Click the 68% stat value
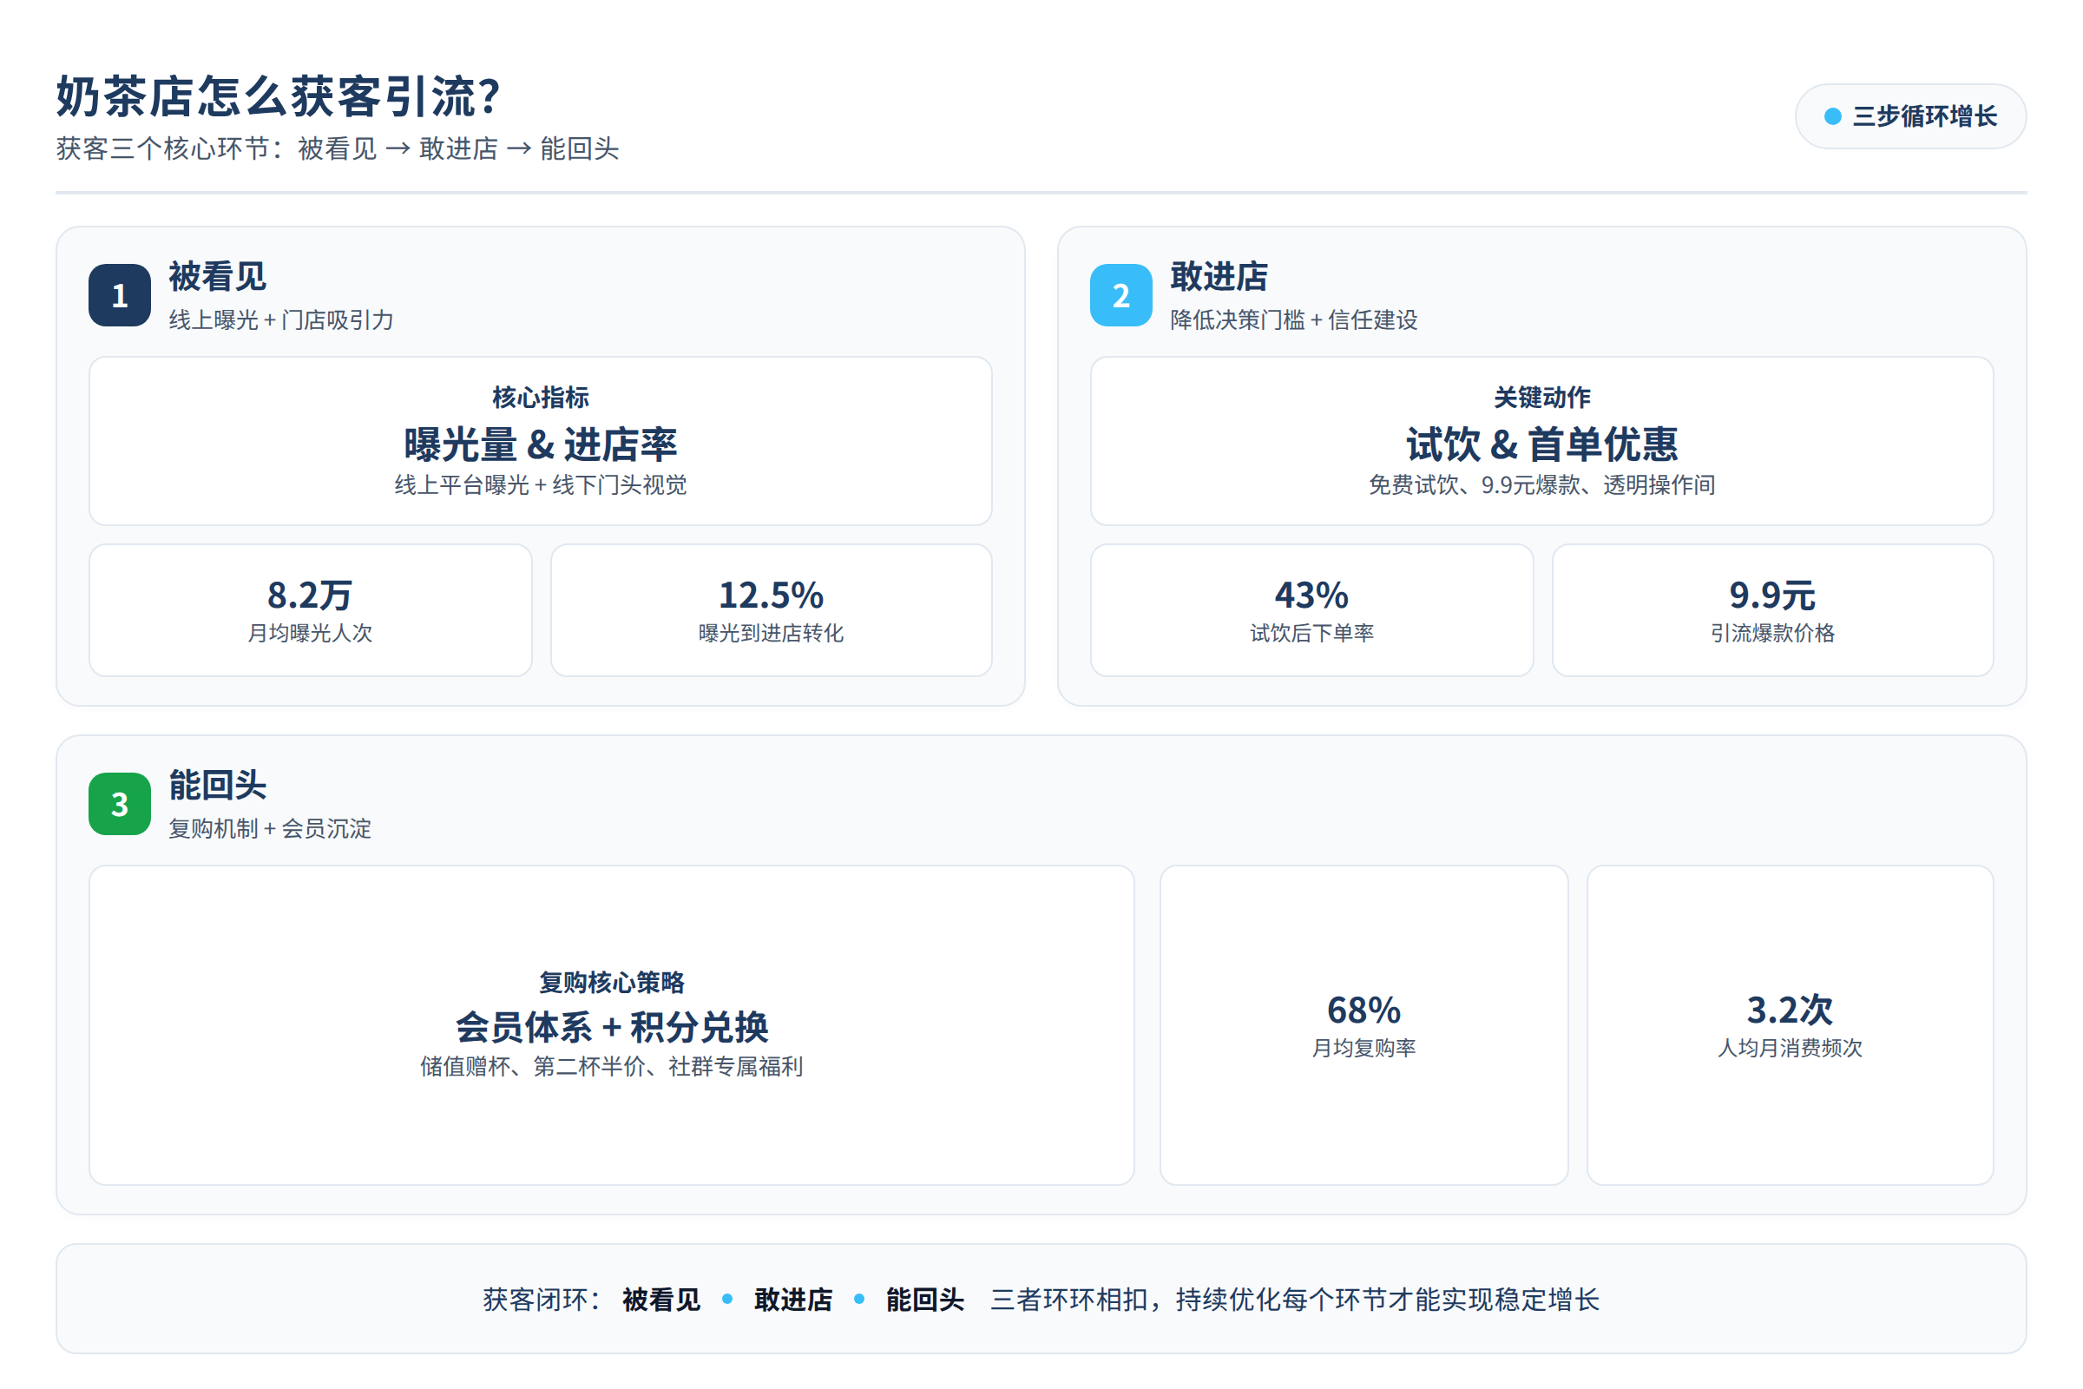This screenshot has height=1389, width=2083. pyautogui.click(x=1363, y=1010)
